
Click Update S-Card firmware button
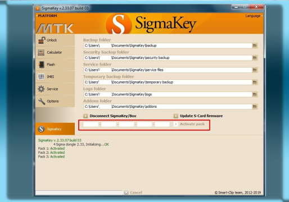[198, 116]
